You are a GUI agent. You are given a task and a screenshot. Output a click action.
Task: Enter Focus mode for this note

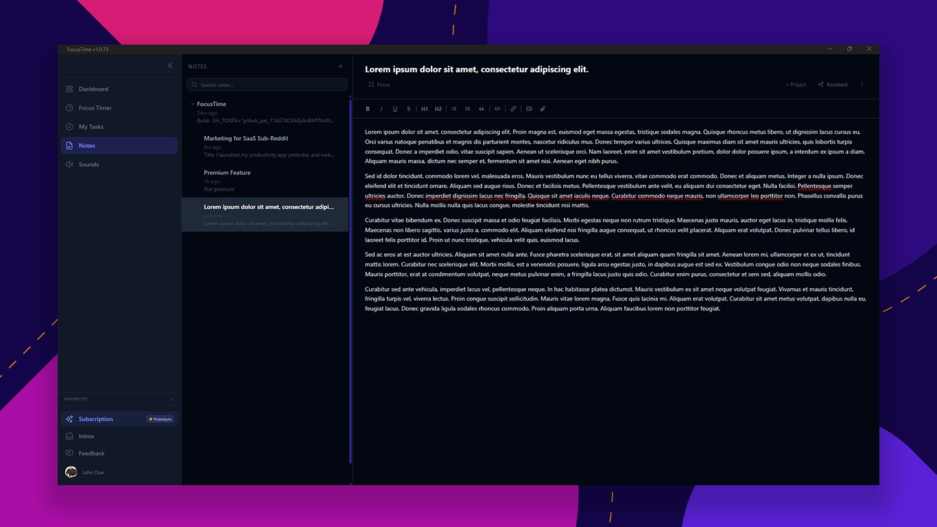click(x=379, y=85)
